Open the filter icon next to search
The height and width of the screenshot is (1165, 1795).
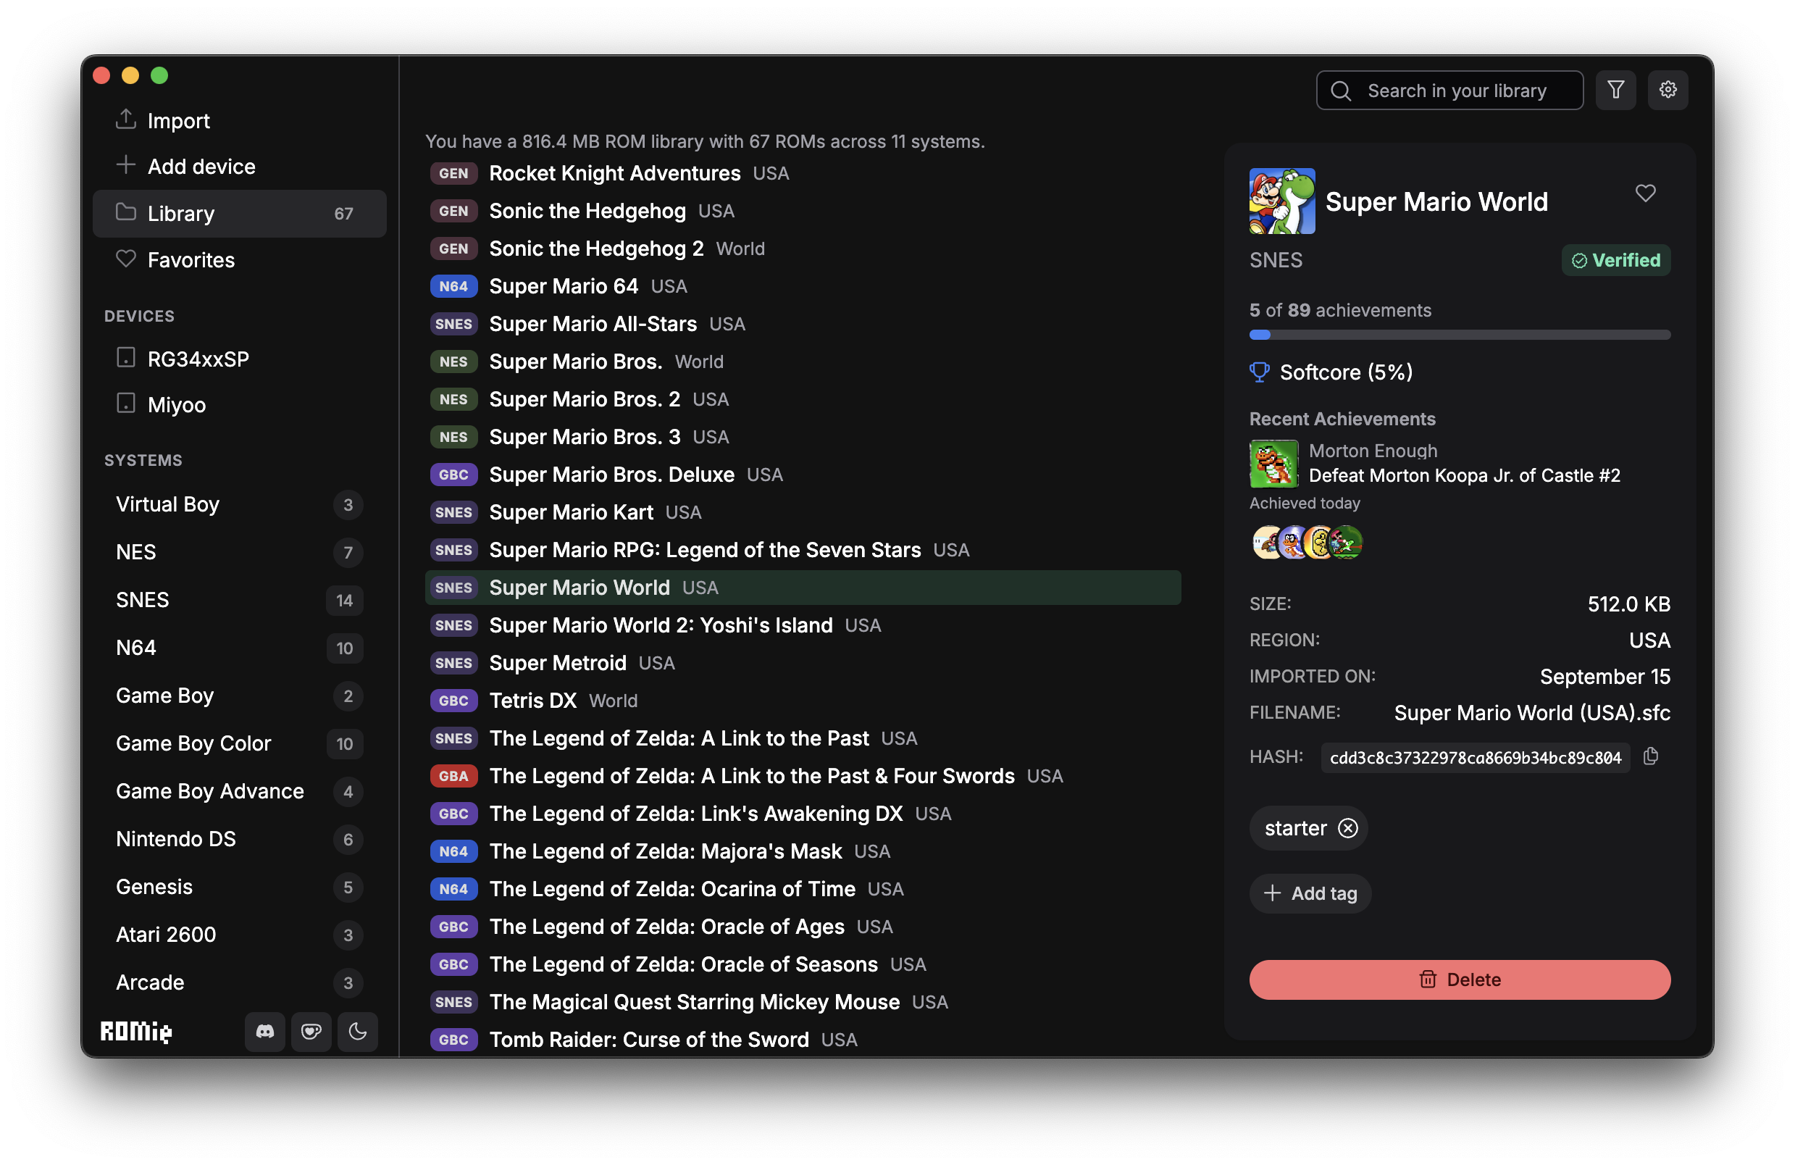(1616, 90)
